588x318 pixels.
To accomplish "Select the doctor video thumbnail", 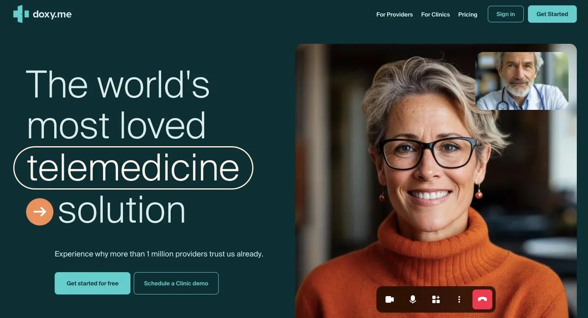I will click(522, 81).
